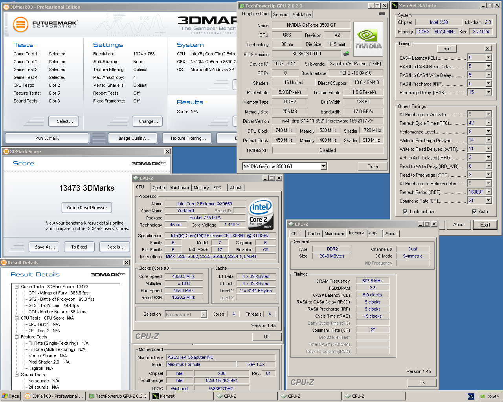This screenshot has height=402, width=503.
Task: Click the Save As... button
Action: pyautogui.click(x=45, y=247)
